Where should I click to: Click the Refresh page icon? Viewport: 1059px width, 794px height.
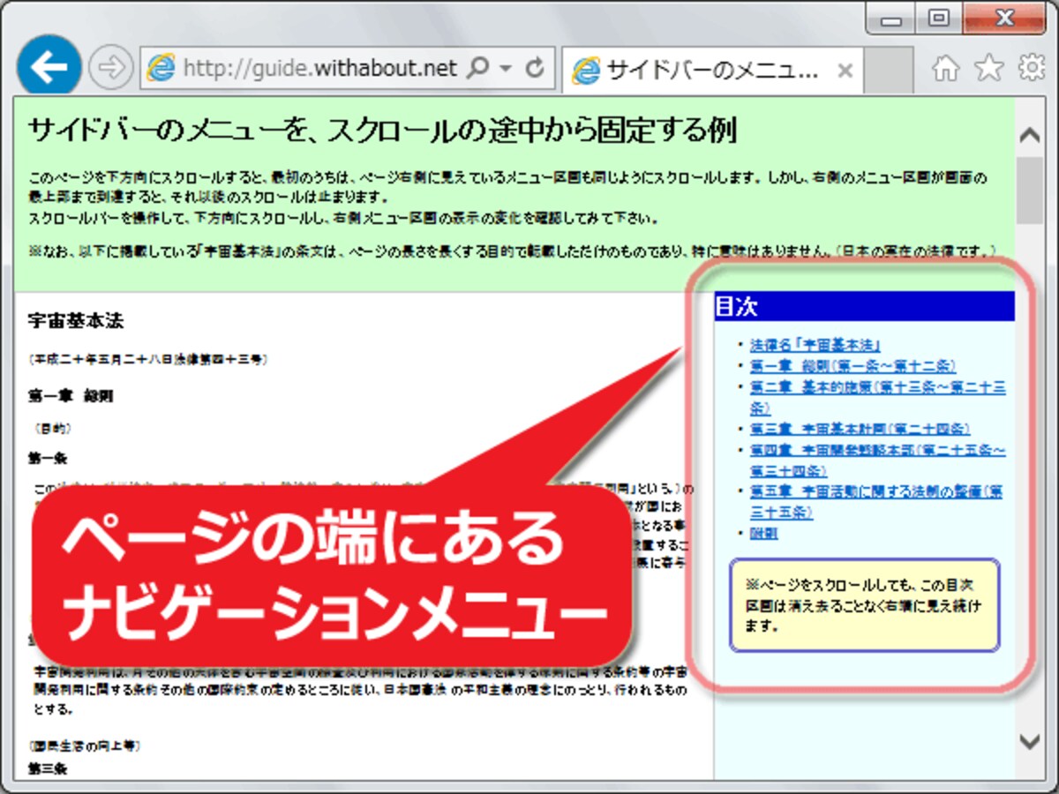coord(533,68)
